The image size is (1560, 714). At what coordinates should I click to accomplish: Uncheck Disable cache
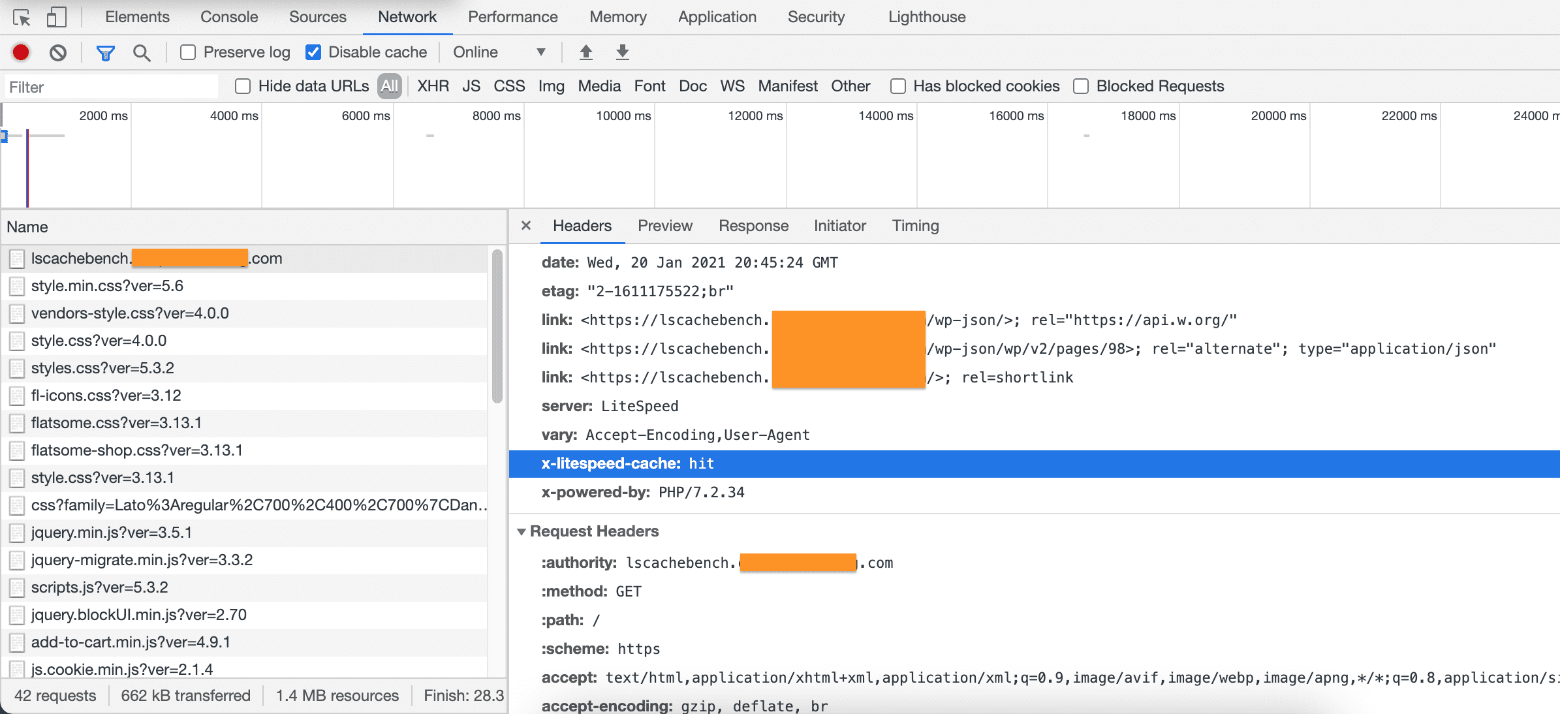[x=313, y=52]
